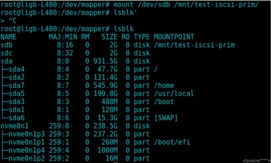Click the SIZE column header
The image size is (271, 163).
109,37
